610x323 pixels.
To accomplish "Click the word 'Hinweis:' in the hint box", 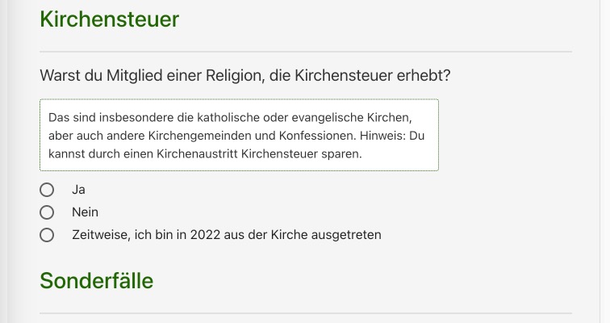I will click(385, 135).
